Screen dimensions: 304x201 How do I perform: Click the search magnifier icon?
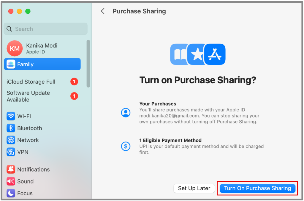[9, 29]
